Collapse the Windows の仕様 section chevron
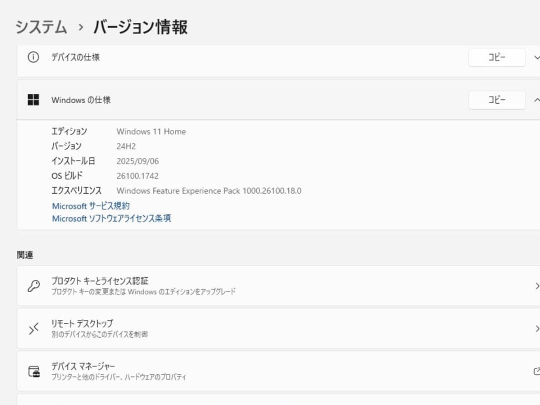540x405 pixels. pos(536,100)
